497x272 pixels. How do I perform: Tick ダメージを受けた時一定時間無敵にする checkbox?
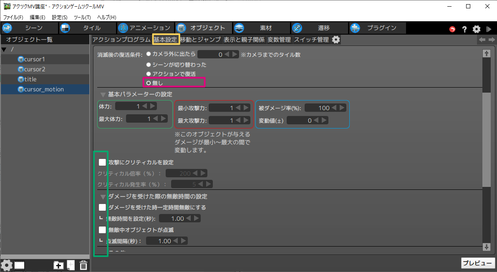pyautogui.click(x=102, y=207)
